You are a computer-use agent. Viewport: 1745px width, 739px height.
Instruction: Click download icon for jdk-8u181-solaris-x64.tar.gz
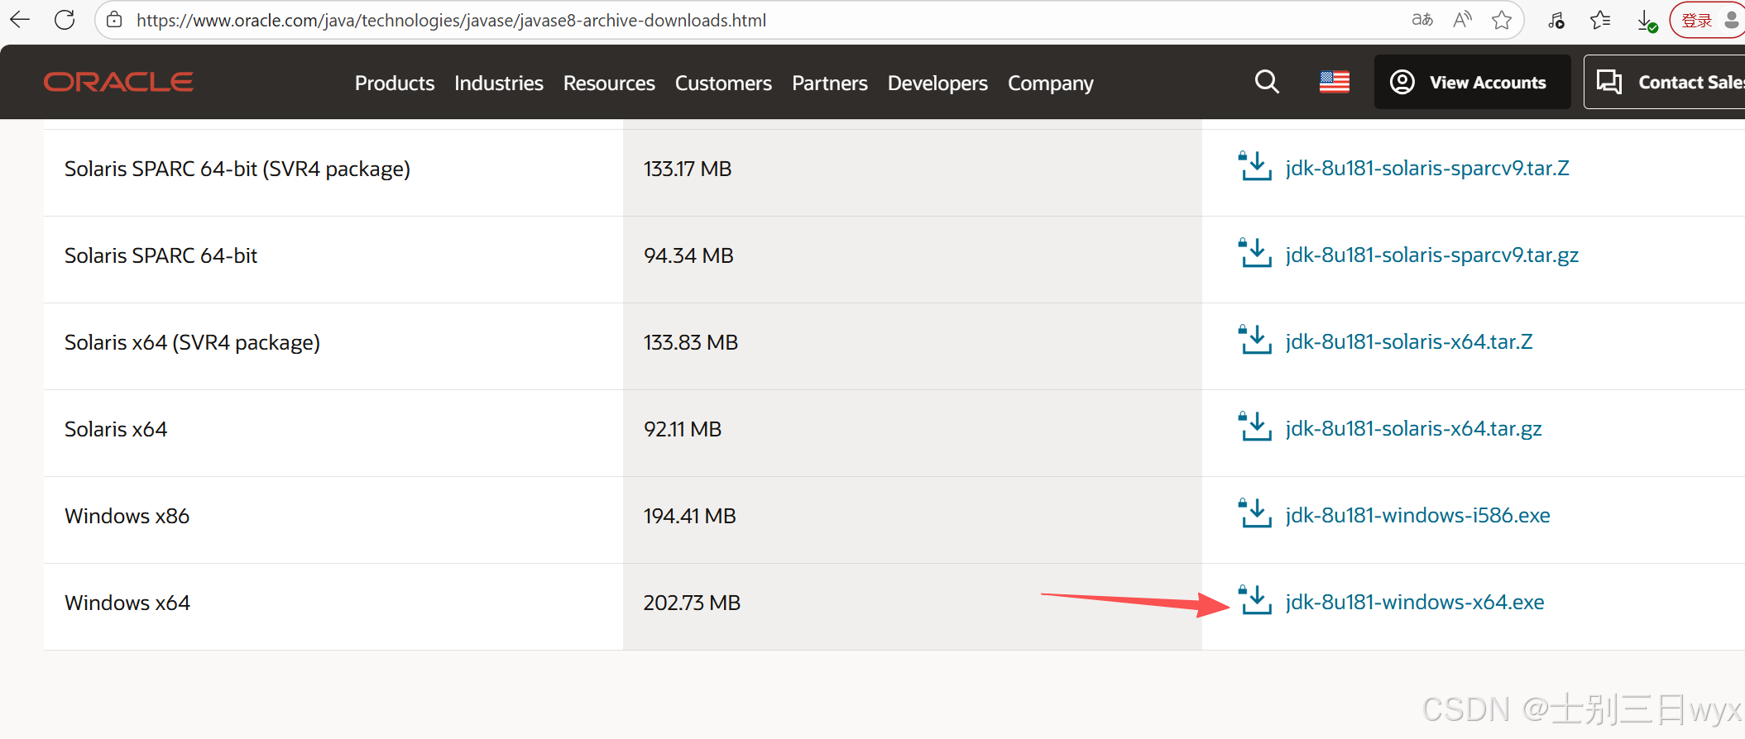coord(1255,427)
